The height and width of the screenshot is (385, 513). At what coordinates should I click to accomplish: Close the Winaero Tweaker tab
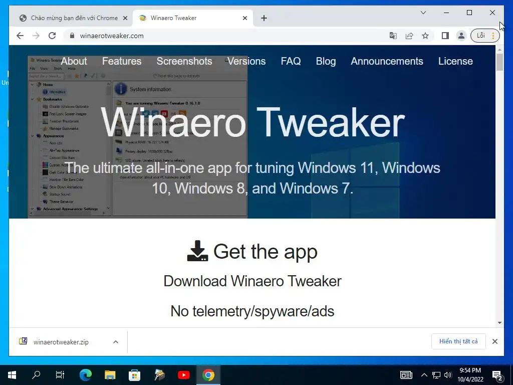(x=244, y=19)
